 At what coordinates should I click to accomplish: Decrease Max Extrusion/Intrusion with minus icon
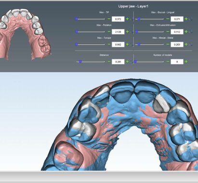[168, 32]
